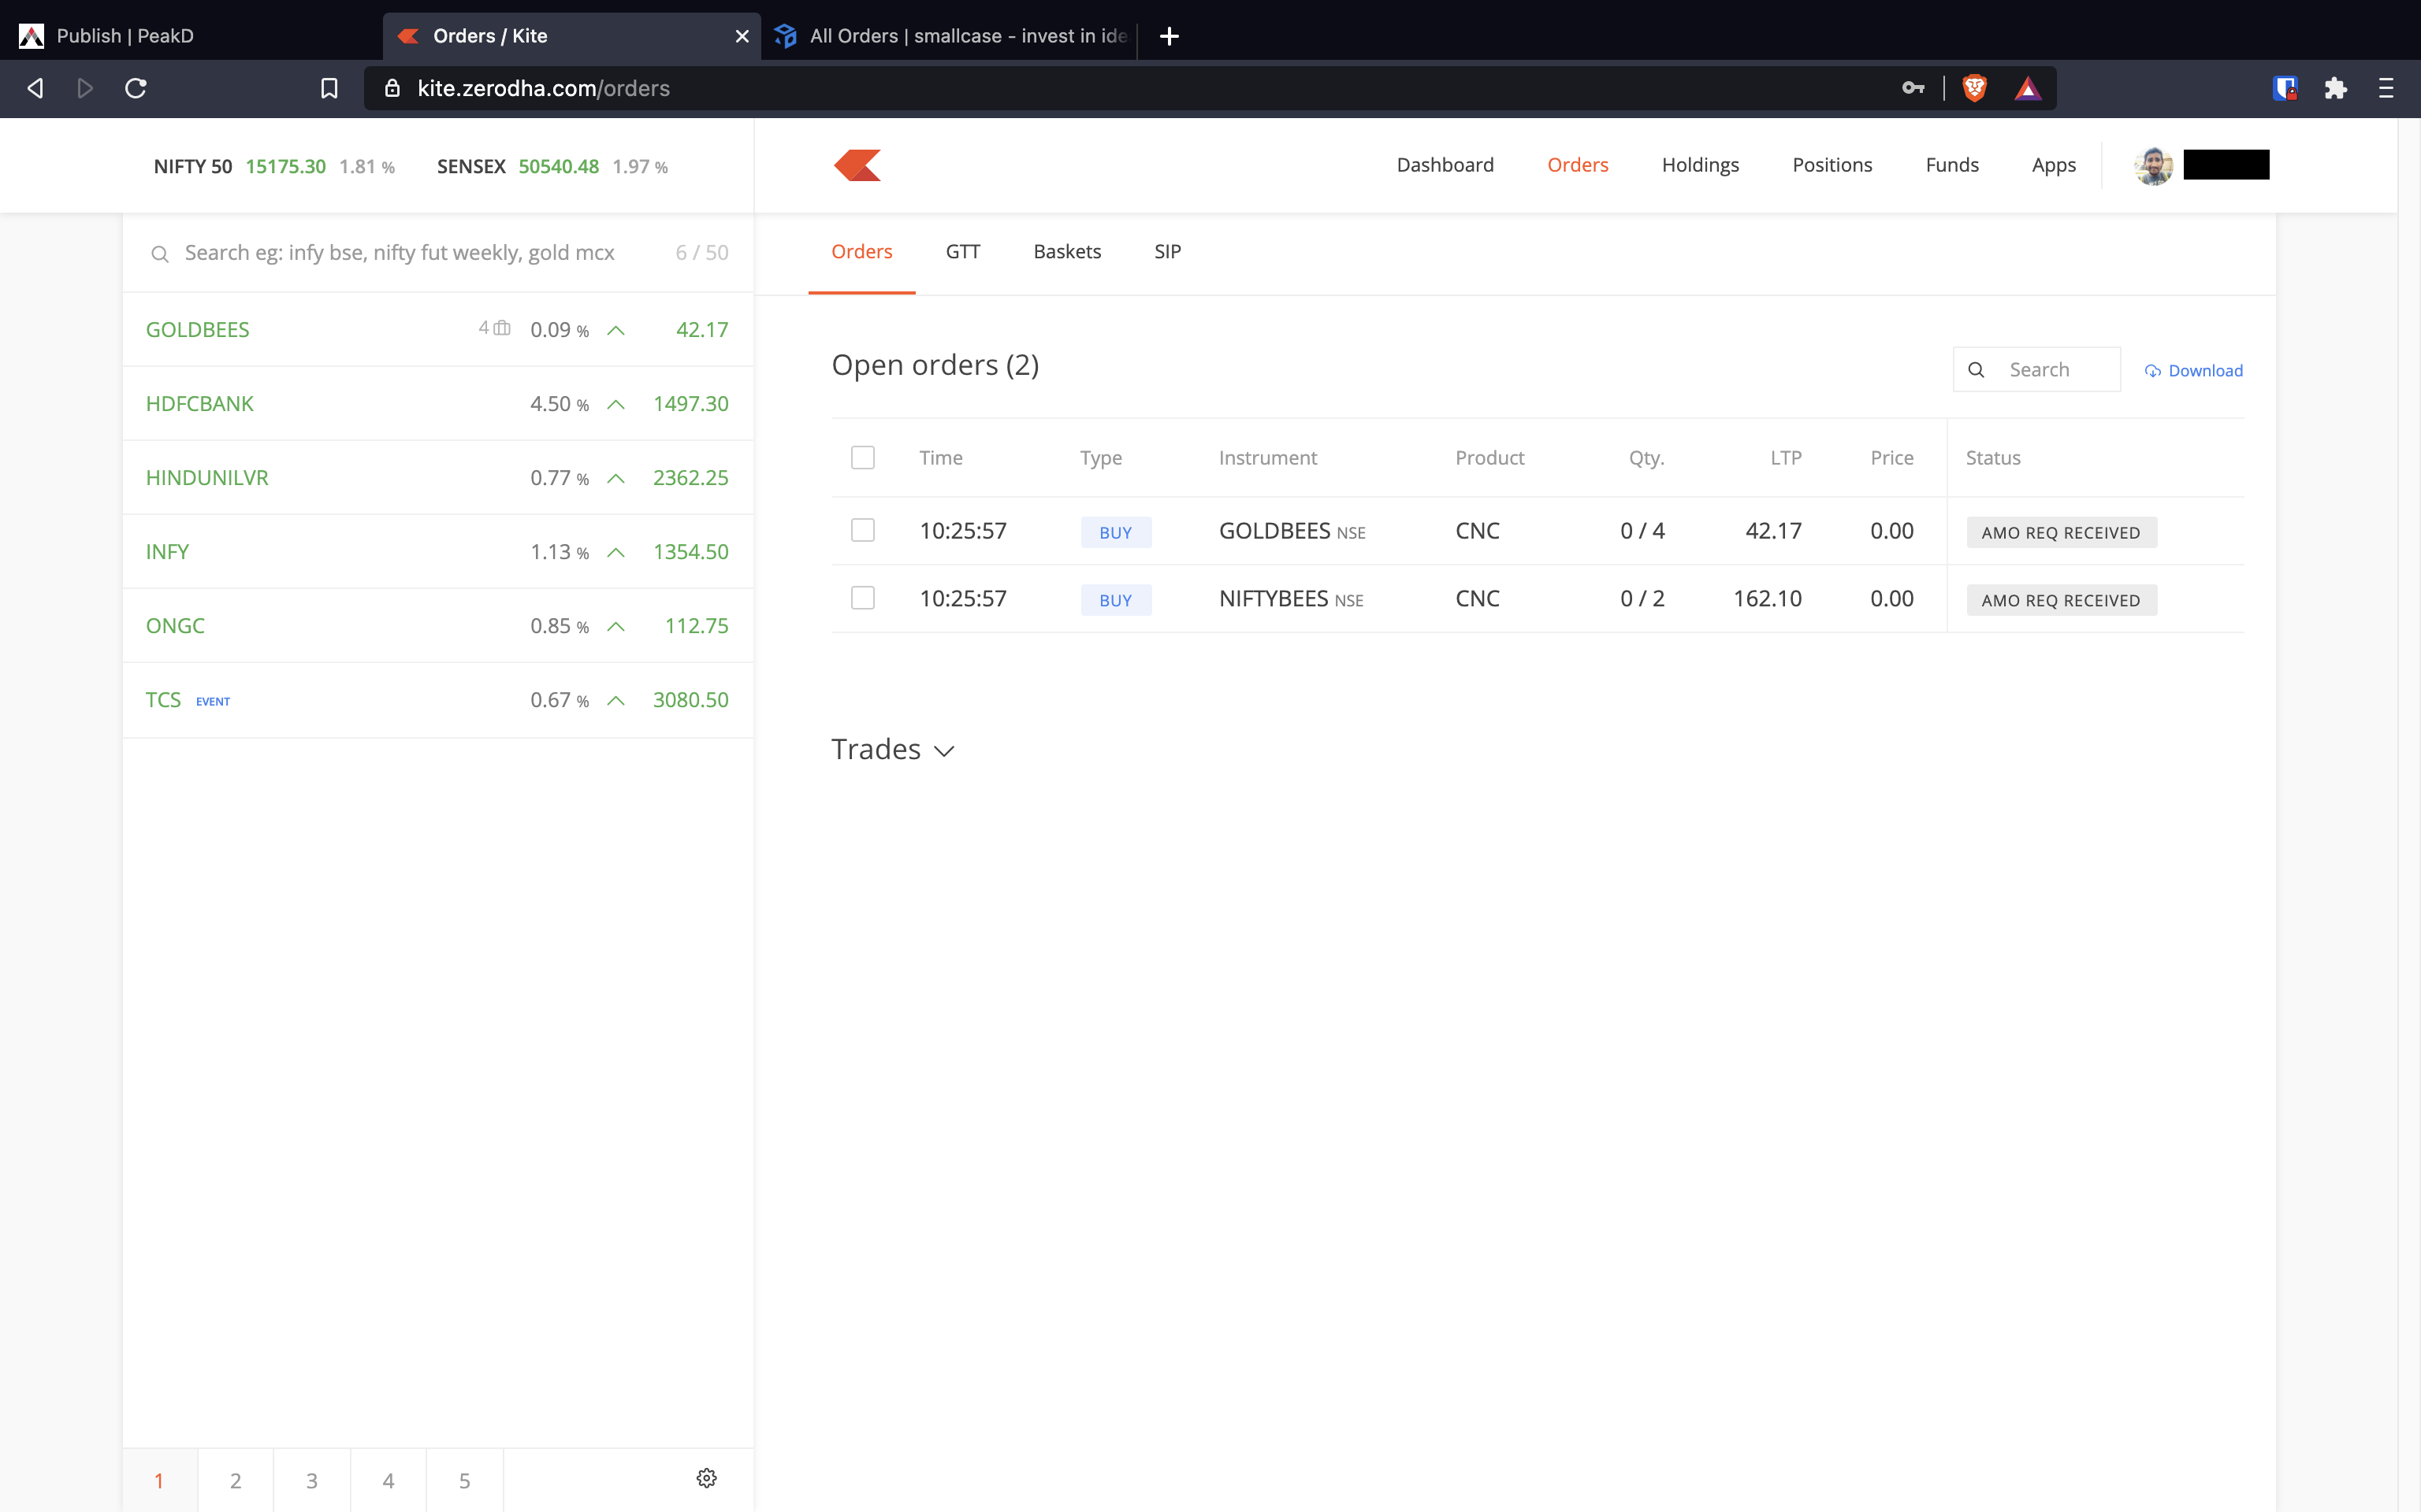Click the site lock icon
2421x1512 pixels.
pos(392,88)
